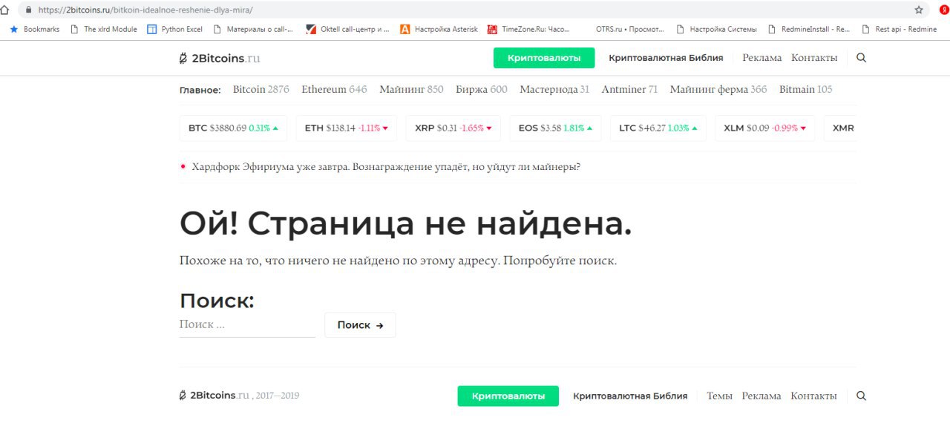This screenshot has height=432, width=950.
Task: Open The xlrd Module bookmark
Action: coord(103,30)
